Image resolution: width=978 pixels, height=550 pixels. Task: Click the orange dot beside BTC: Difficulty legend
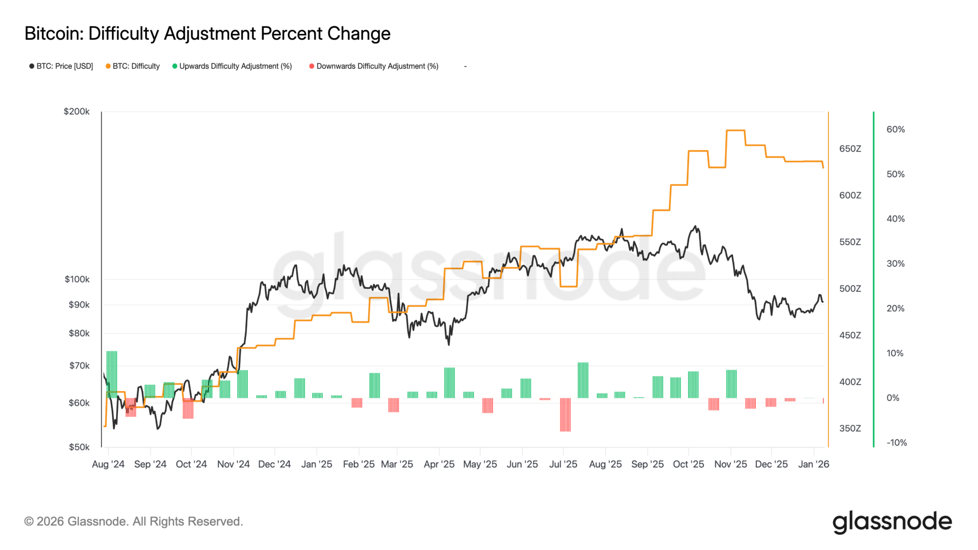coord(108,66)
